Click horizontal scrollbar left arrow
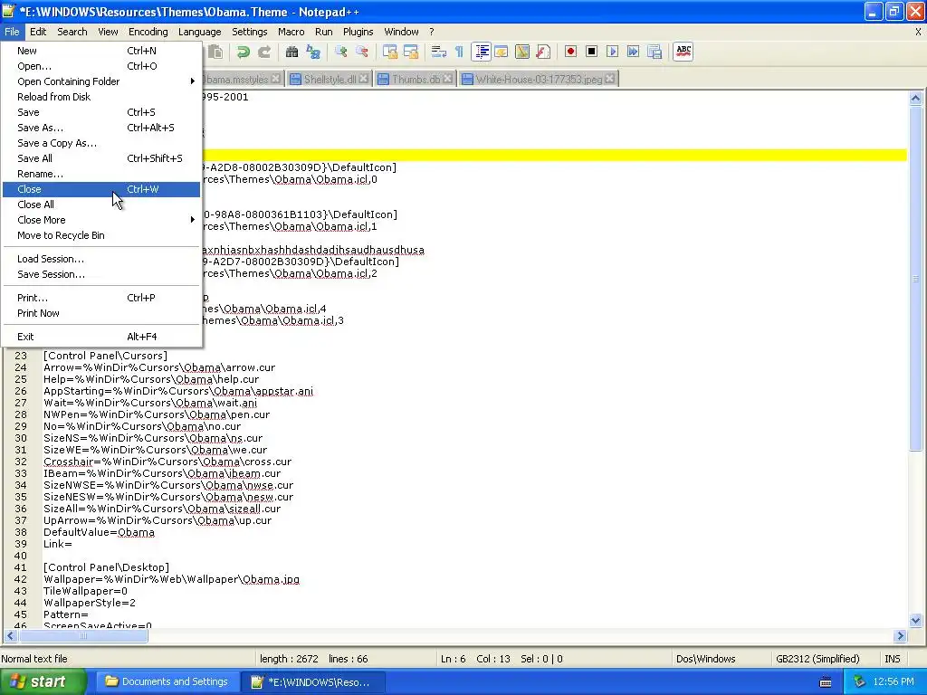 coord(10,636)
